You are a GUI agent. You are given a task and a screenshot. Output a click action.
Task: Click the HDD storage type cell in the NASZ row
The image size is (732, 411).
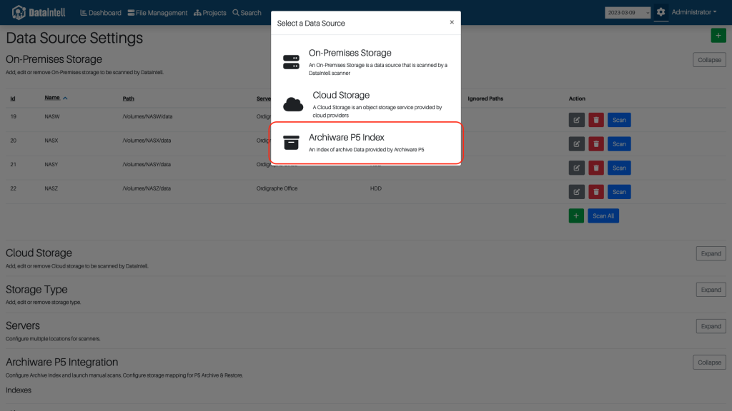pos(376,188)
